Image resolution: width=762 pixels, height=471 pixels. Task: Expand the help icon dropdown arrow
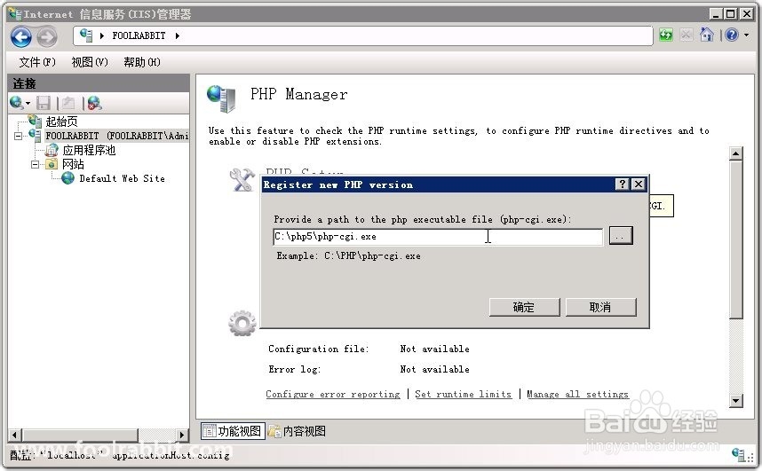pos(746,35)
